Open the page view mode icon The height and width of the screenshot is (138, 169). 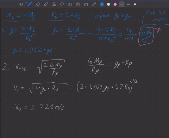(x=21, y=4)
